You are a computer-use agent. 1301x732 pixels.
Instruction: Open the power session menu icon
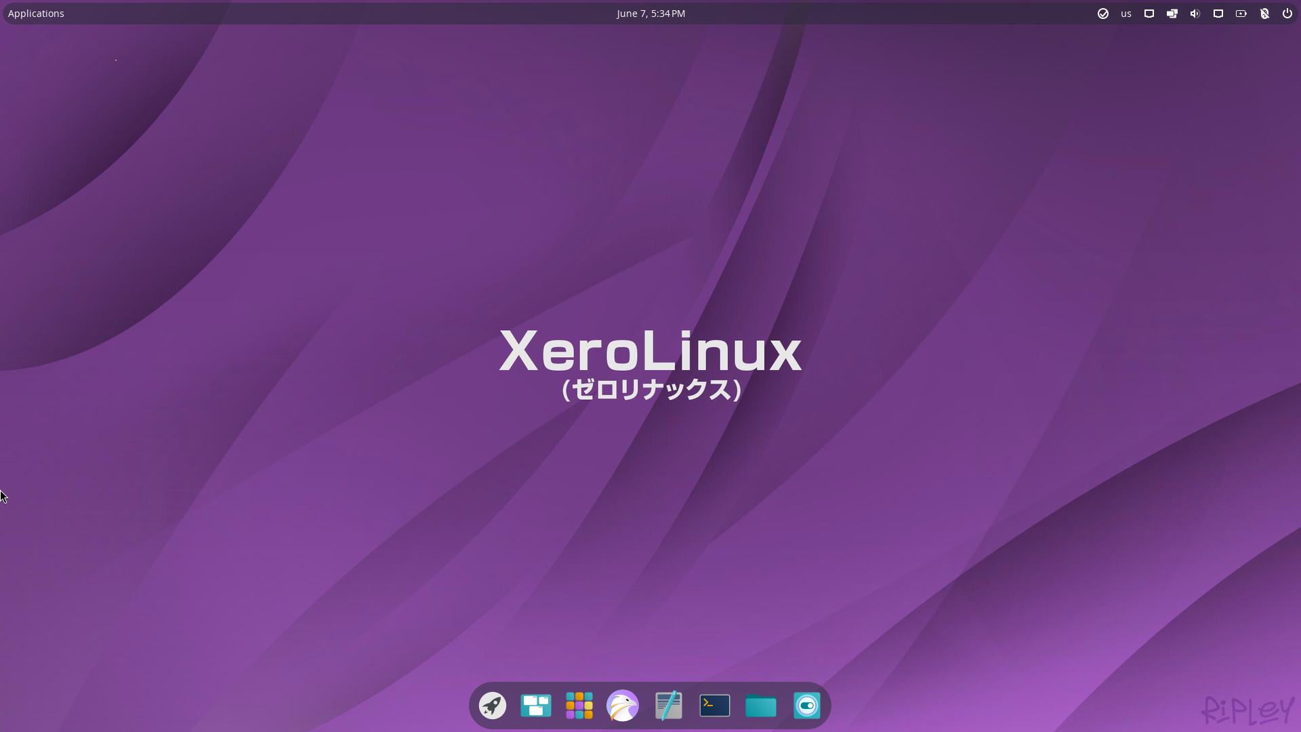tap(1287, 14)
